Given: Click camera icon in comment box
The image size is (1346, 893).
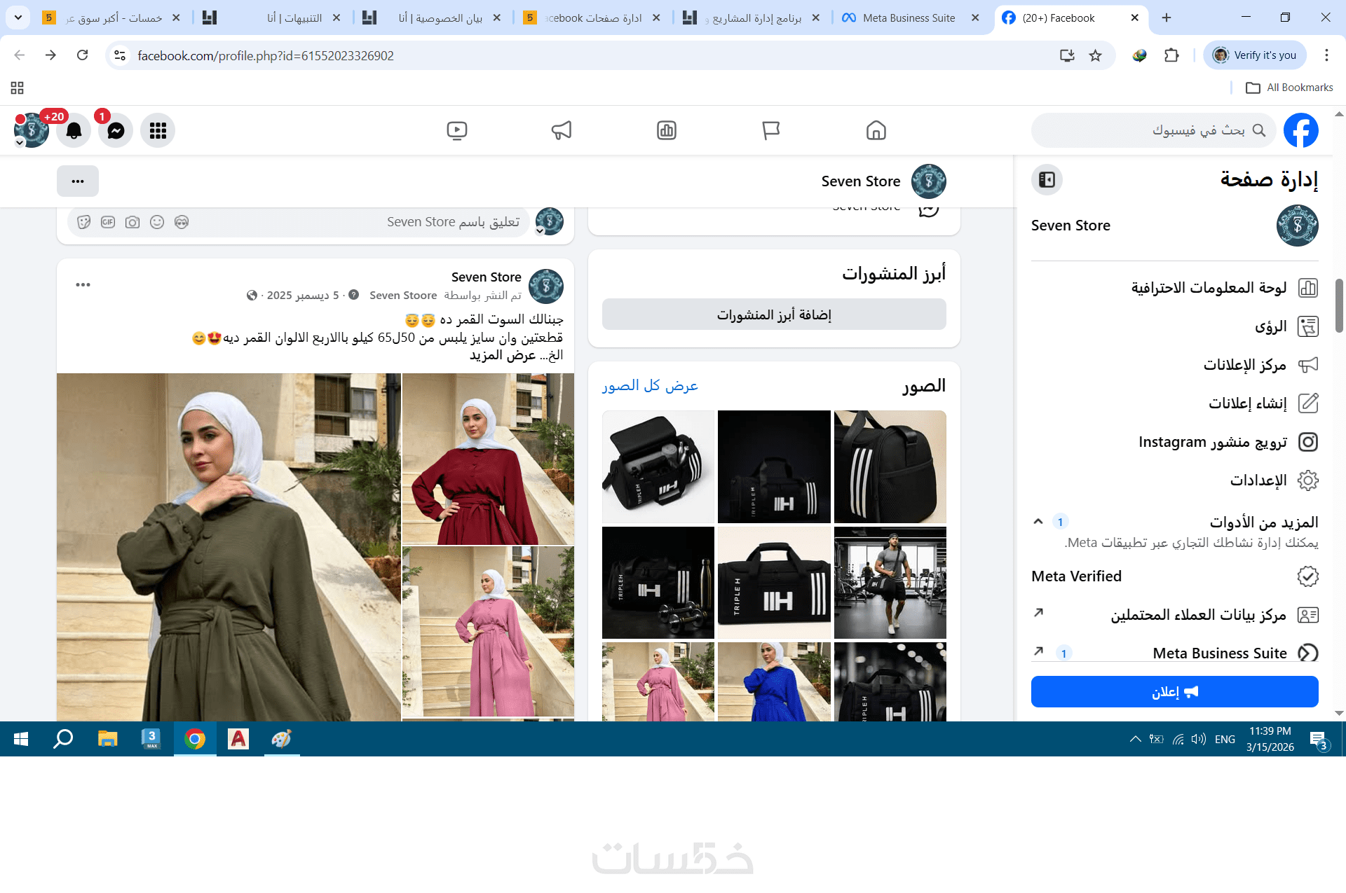Looking at the screenshot, I should [x=132, y=222].
